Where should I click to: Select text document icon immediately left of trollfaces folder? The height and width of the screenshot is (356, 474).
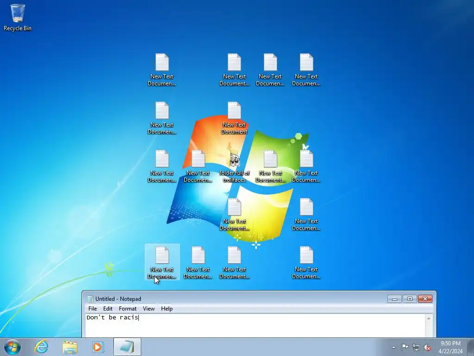pos(198,166)
